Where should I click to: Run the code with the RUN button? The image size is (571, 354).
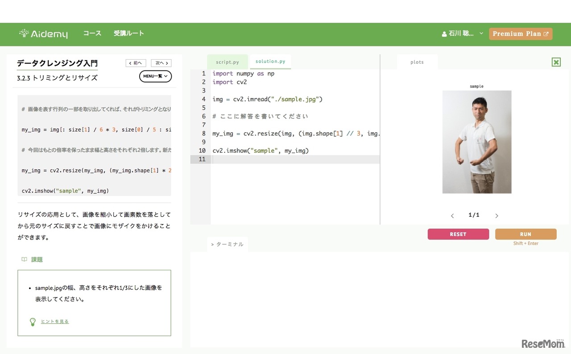point(525,234)
